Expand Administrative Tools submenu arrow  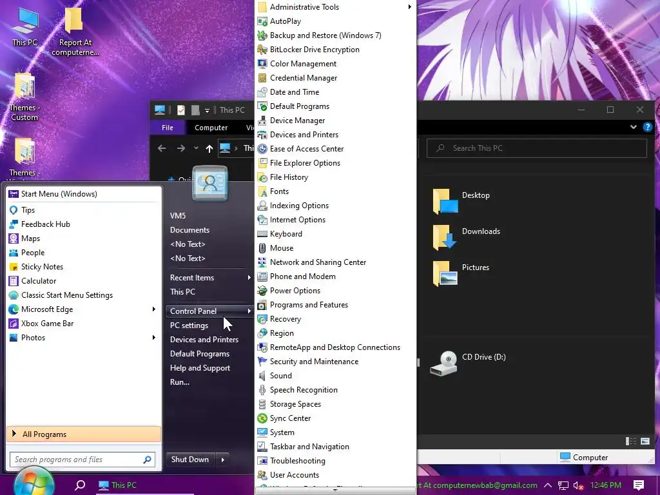pos(409,6)
